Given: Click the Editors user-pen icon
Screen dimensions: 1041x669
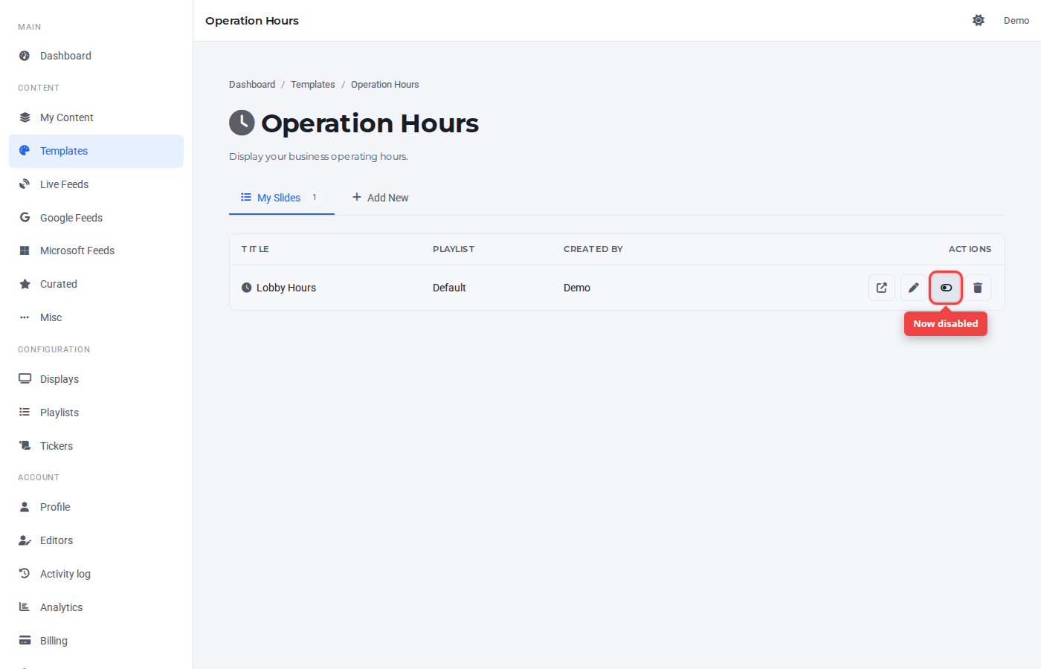Looking at the screenshot, I should pos(25,540).
